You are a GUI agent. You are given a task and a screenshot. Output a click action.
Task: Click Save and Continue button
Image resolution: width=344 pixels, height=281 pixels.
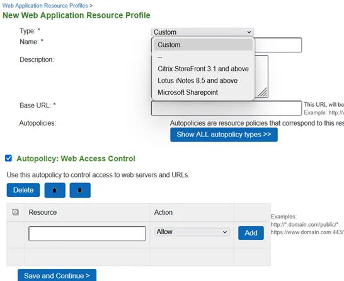pyautogui.click(x=57, y=275)
